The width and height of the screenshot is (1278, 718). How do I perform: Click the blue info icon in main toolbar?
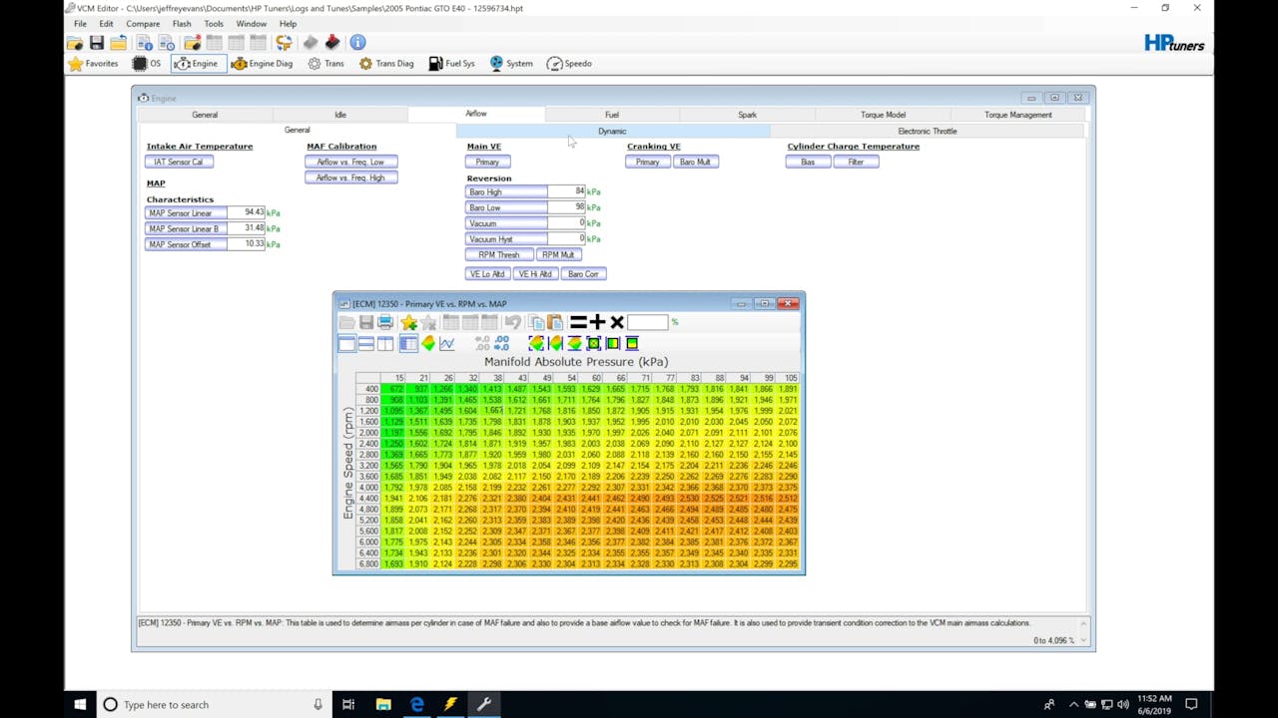click(x=357, y=43)
